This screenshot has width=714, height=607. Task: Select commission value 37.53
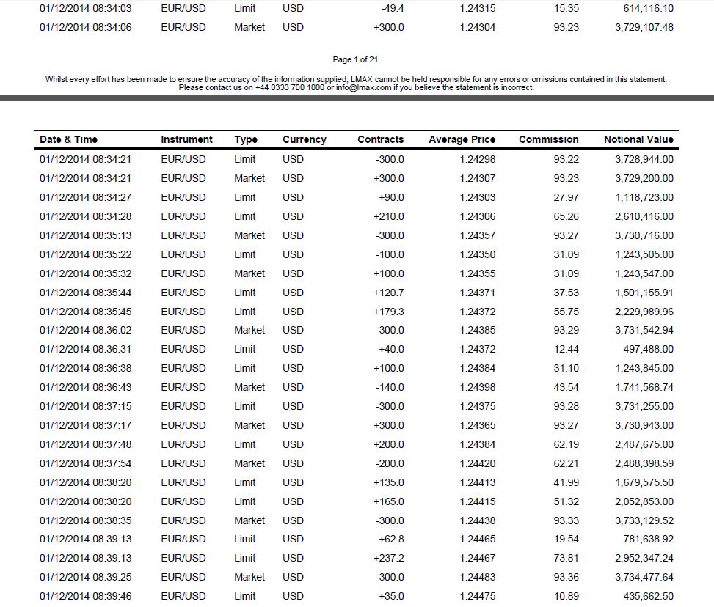pyautogui.click(x=566, y=293)
